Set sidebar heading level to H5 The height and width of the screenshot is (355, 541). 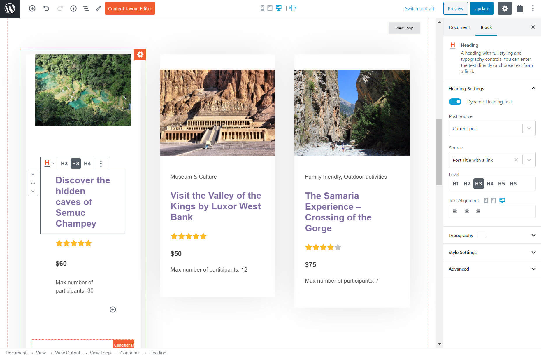(501, 184)
